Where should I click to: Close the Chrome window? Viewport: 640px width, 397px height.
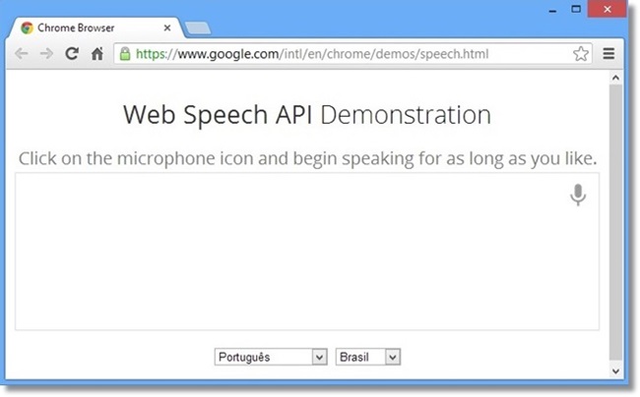(607, 9)
